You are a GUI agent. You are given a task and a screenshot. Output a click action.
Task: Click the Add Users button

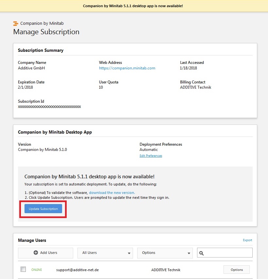(45, 253)
